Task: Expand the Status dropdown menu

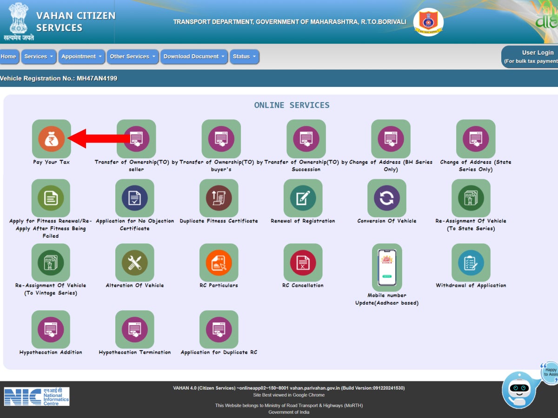Action: 245,57
